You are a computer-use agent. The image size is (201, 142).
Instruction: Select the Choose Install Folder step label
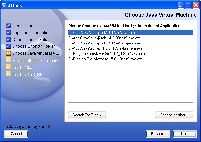click(x=32, y=40)
